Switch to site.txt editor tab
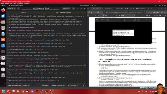 23,12
